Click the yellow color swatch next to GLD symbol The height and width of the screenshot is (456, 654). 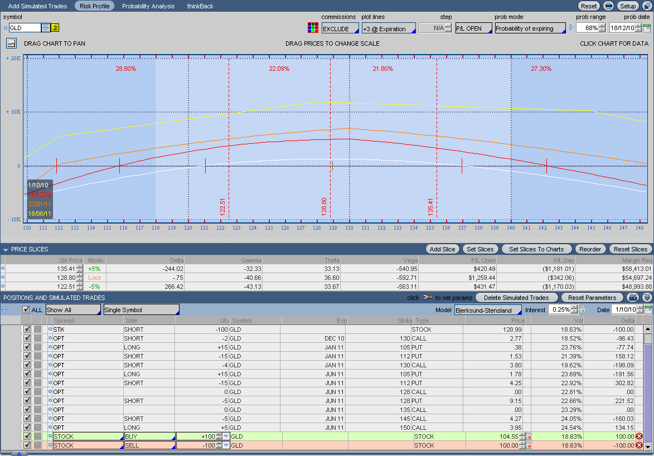55,28
